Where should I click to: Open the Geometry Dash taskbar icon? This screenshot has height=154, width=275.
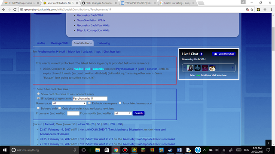coord(134,150)
